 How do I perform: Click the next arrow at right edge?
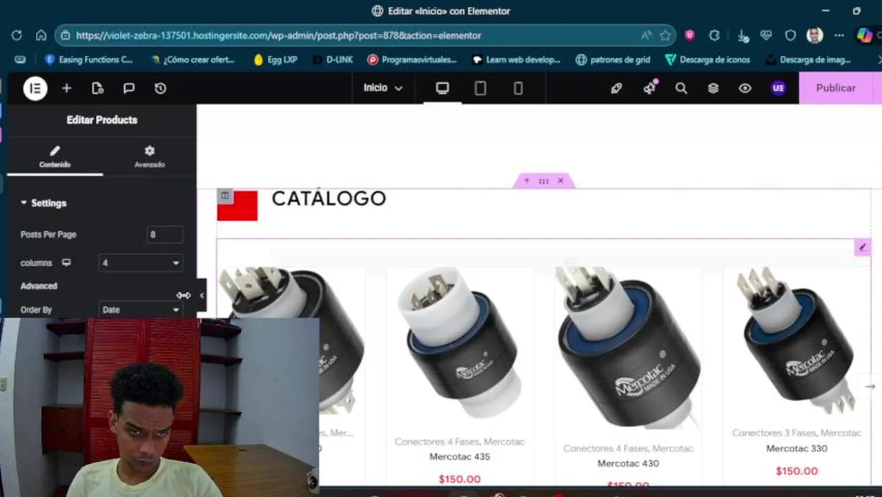870,387
